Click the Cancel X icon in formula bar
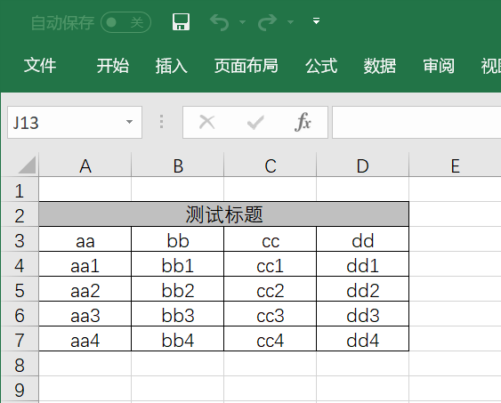 tap(207, 122)
